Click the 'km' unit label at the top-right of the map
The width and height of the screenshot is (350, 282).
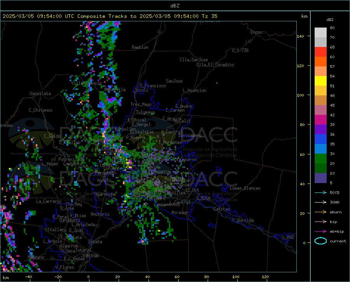(304, 16)
